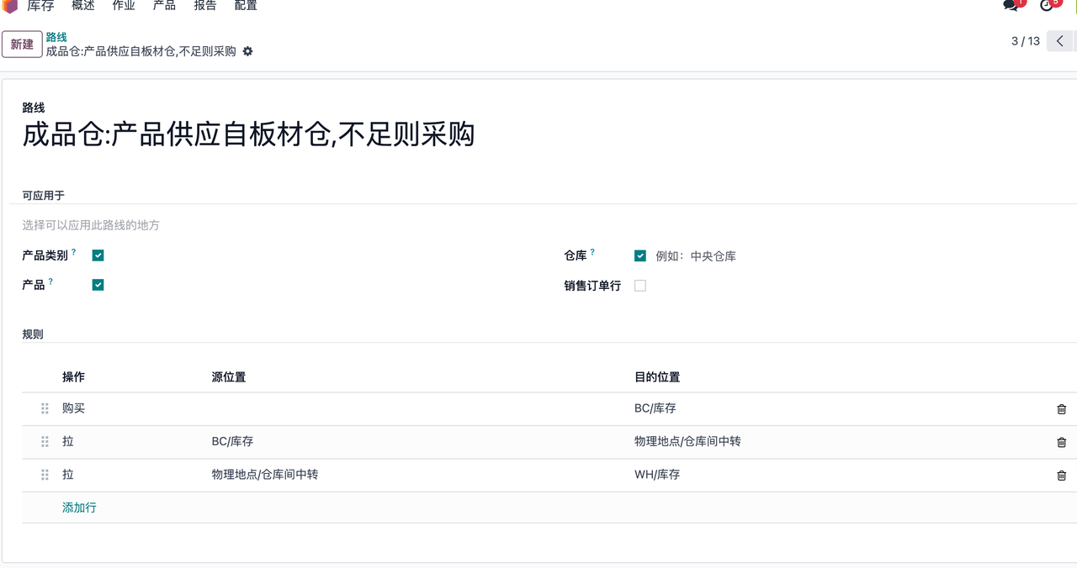
Task: Open the chat messages icon
Action: click(1011, 5)
